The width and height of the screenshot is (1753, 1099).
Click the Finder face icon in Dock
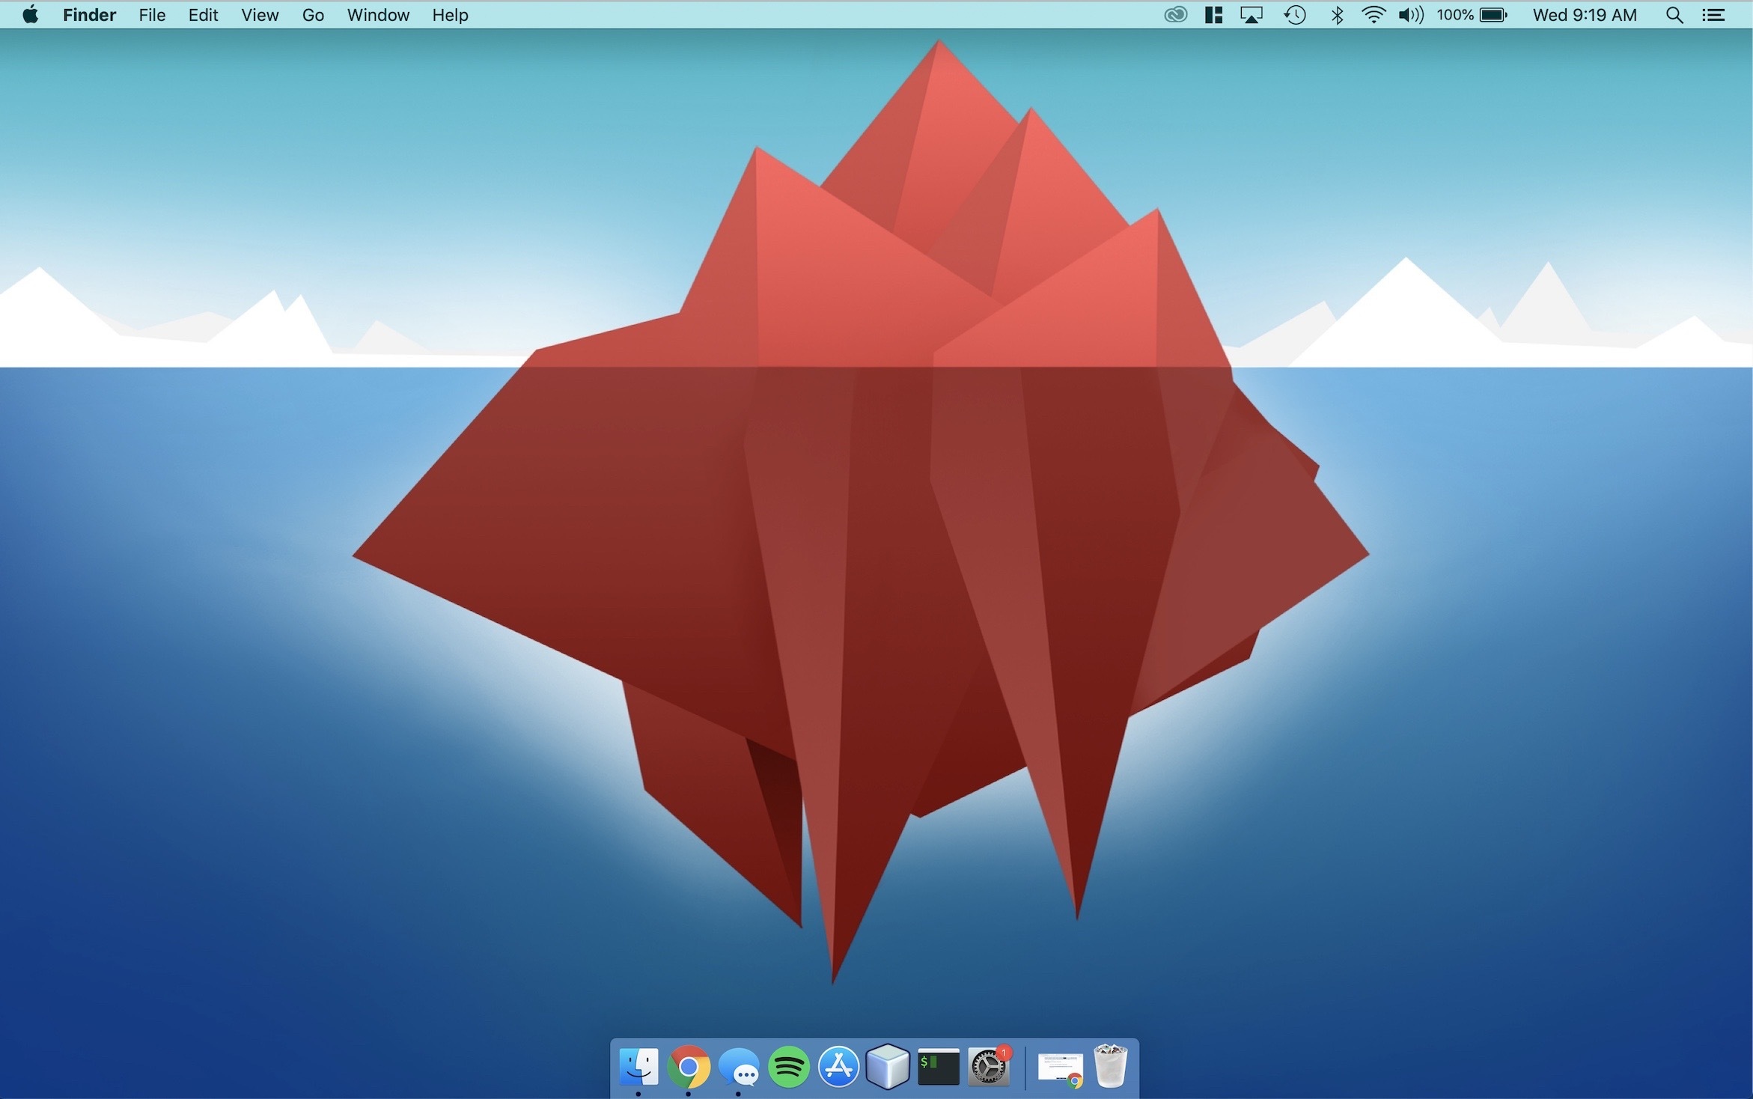tap(638, 1066)
